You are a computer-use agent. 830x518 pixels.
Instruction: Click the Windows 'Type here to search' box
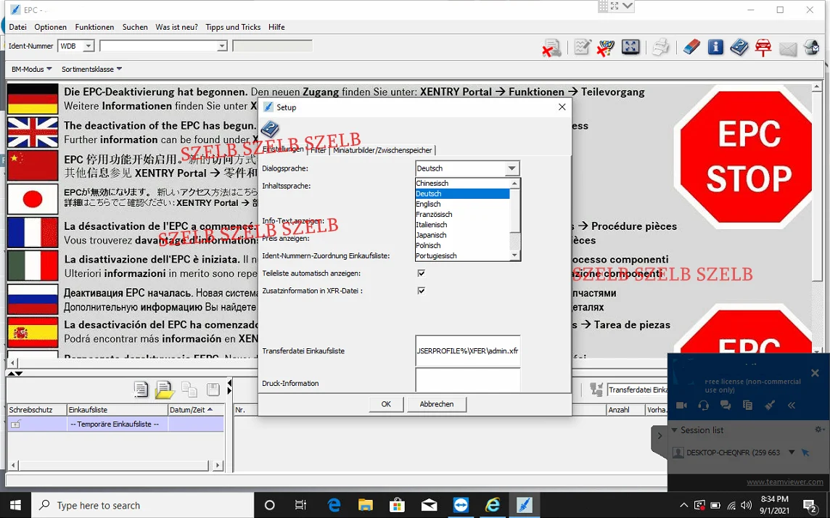[x=143, y=505]
